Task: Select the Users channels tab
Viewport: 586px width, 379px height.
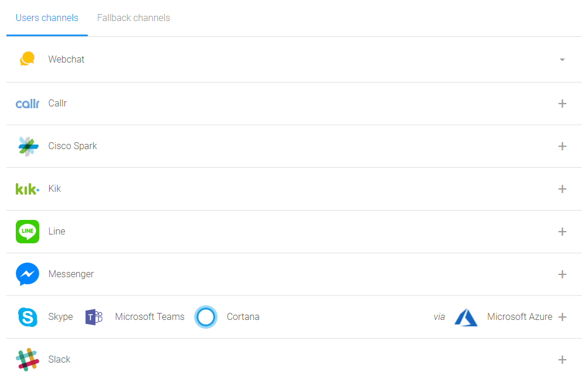Action: tap(47, 18)
